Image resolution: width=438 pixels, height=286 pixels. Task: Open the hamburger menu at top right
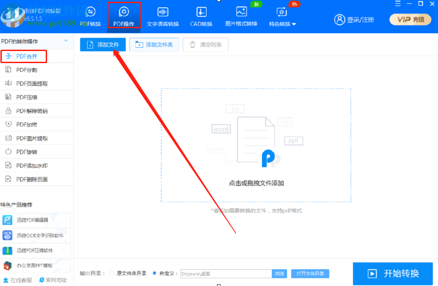[397, 4]
